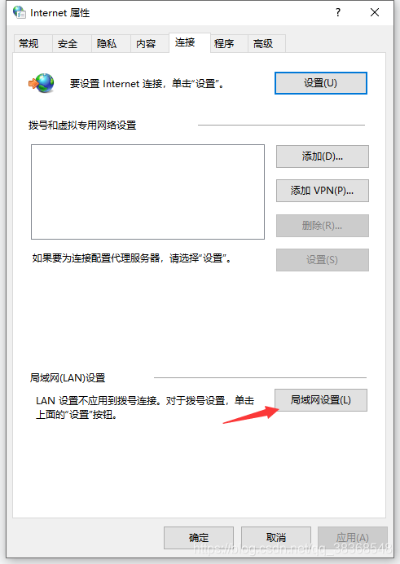Confirm with the 确定 button
Screen dimensions: 400x564
tap(199, 538)
